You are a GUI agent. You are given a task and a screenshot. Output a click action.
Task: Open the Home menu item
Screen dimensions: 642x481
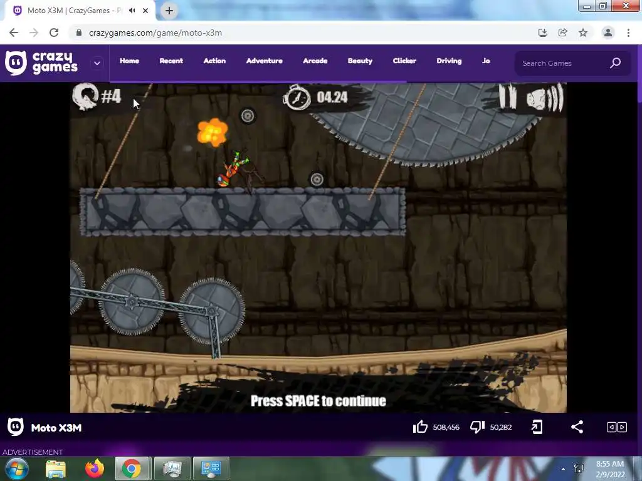click(x=129, y=61)
